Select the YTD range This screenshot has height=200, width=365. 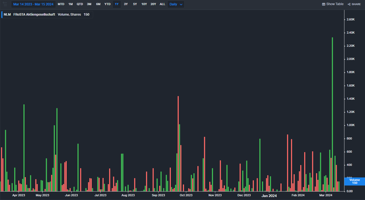(107, 4)
